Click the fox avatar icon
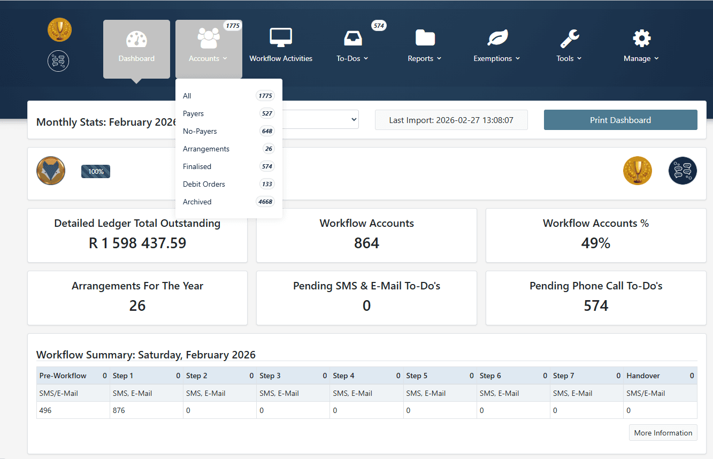713x459 pixels. 51,171
